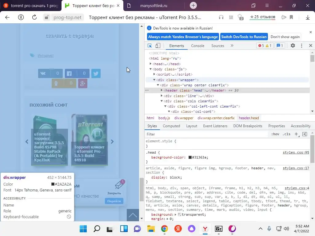Open the DevTools three-dot customize menu

click(301, 45)
